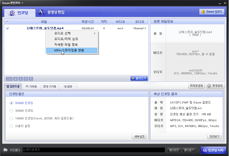
Task: Click the 저장폴더 folder icon
Action: 6,150
